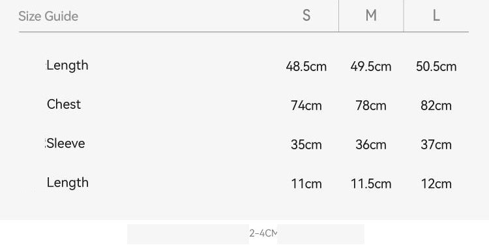Image resolution: width=489 pixels, height=247 pixels.
Task: Click the 12cm measurement cell
Action: coord(436,184)
